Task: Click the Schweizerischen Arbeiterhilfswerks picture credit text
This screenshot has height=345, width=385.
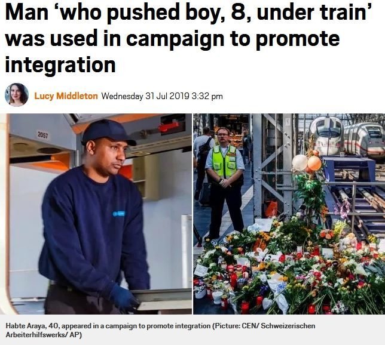Action: pyautogui.click(x=160, y=330)
